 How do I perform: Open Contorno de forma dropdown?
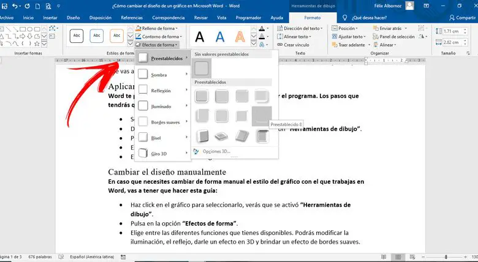pos(159,37)
